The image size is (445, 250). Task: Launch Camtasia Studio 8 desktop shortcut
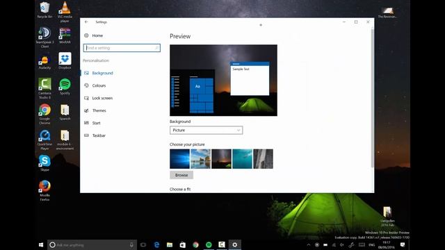click(44, 88)
